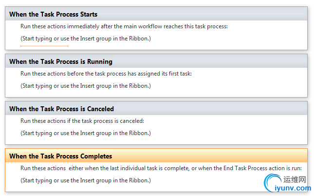Click the words 'End Task Process action is run'
Screen dimensions: 314x196
click(262, 168)
